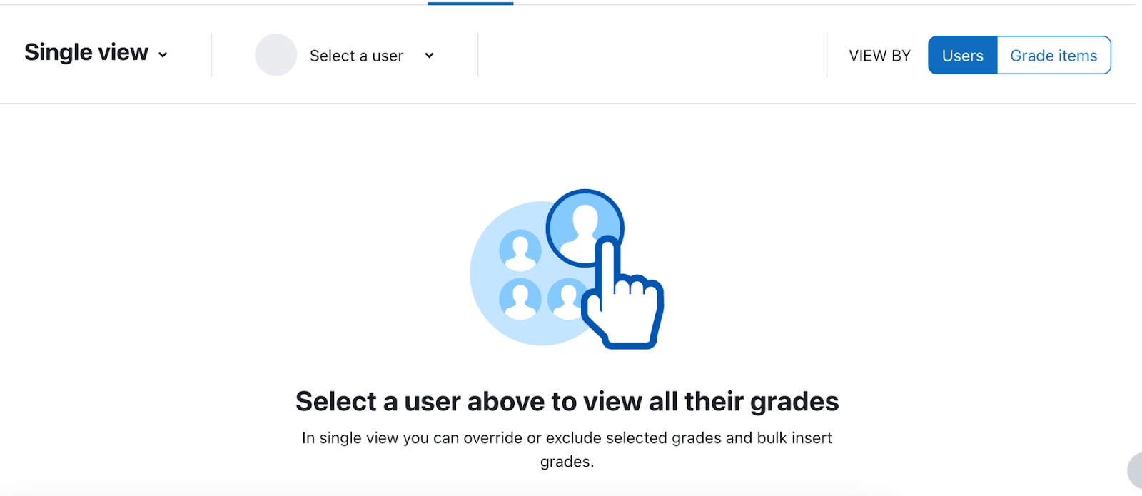Click the lower-left small user icon in the illustration
This screenshot has height=496, width=1142.
tap(520, 299)
